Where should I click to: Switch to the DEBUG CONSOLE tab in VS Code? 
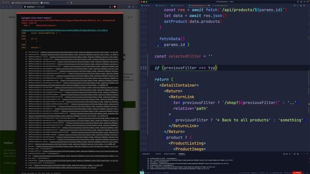pos(170,154)
